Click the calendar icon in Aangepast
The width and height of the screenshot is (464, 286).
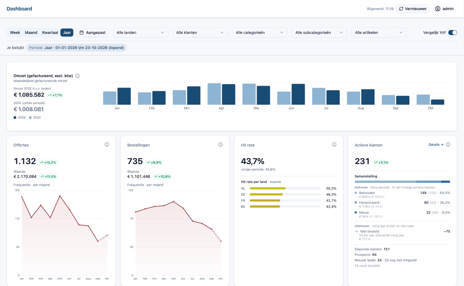pos(82,32)
